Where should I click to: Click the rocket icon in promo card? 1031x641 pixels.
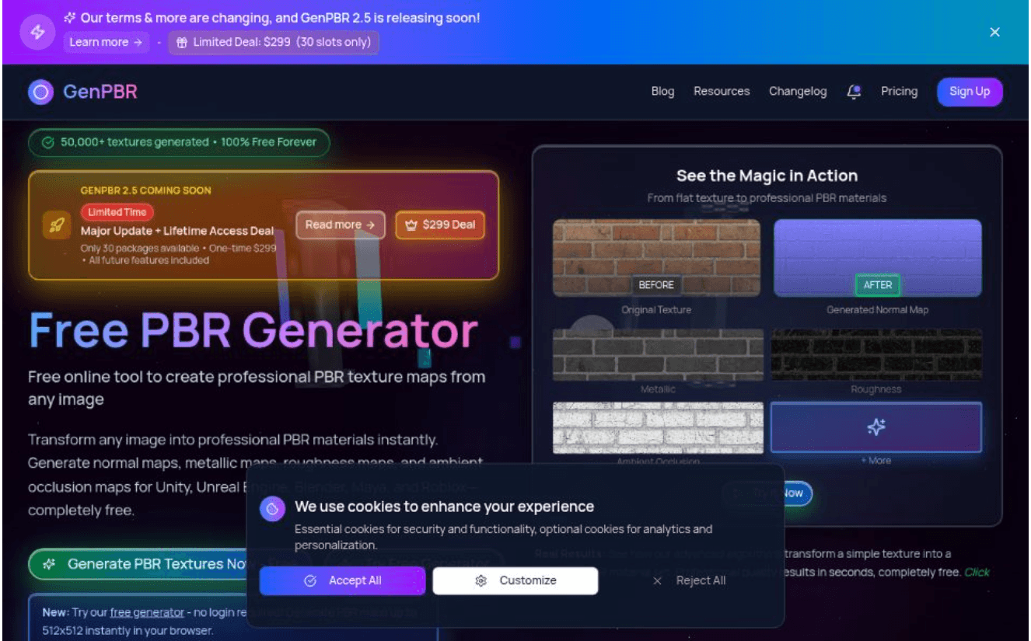[x=57, y=225]
